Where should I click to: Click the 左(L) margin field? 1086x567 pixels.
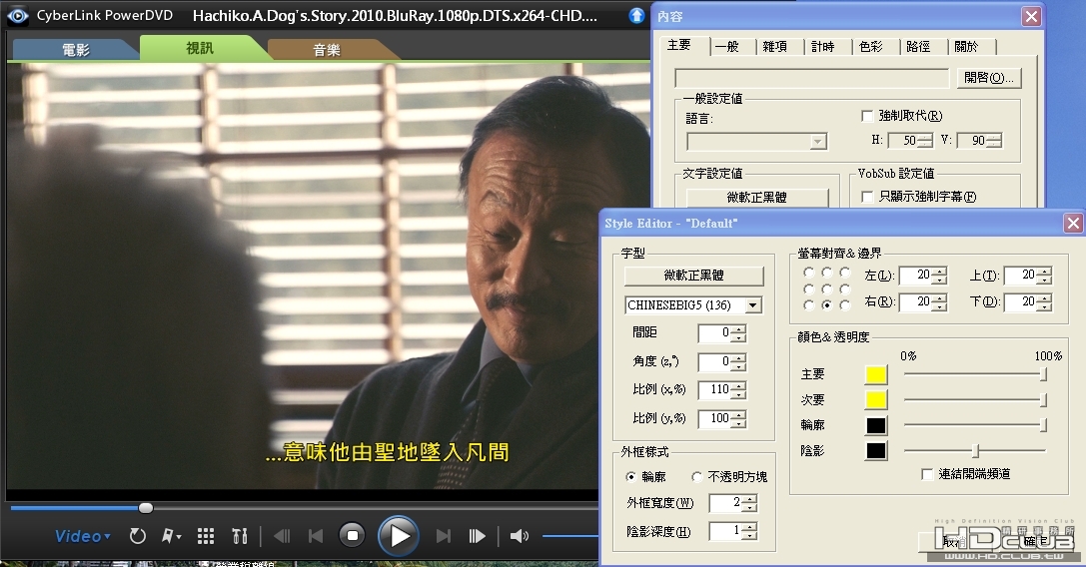915,276
